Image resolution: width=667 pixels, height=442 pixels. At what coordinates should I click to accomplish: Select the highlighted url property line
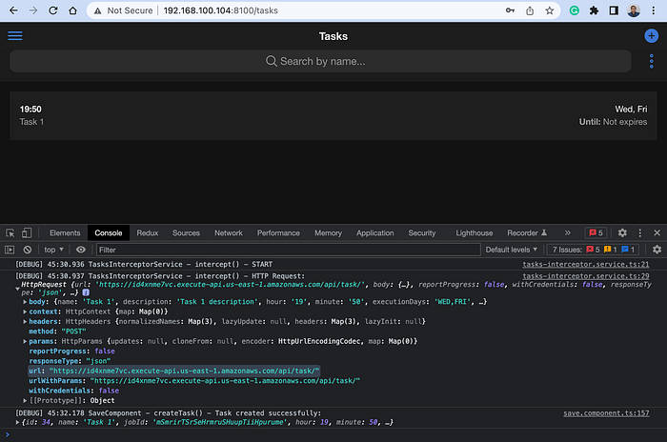[x=174, y=371]
